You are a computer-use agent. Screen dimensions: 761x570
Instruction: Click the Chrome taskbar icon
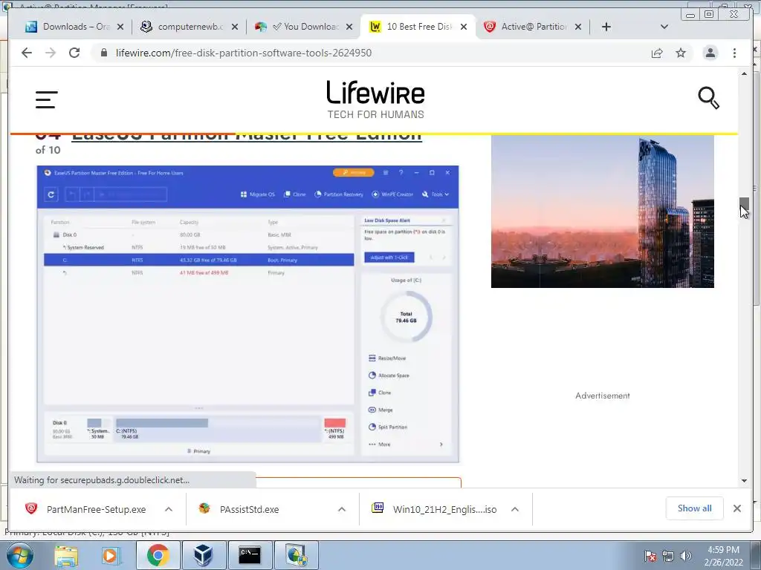[x=158, y=555]
